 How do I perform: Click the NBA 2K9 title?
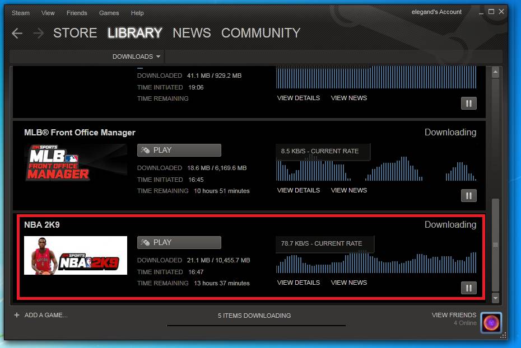(42, 225)
